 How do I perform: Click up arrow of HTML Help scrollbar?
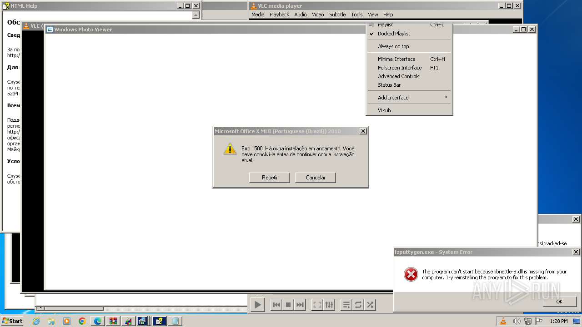196,15
